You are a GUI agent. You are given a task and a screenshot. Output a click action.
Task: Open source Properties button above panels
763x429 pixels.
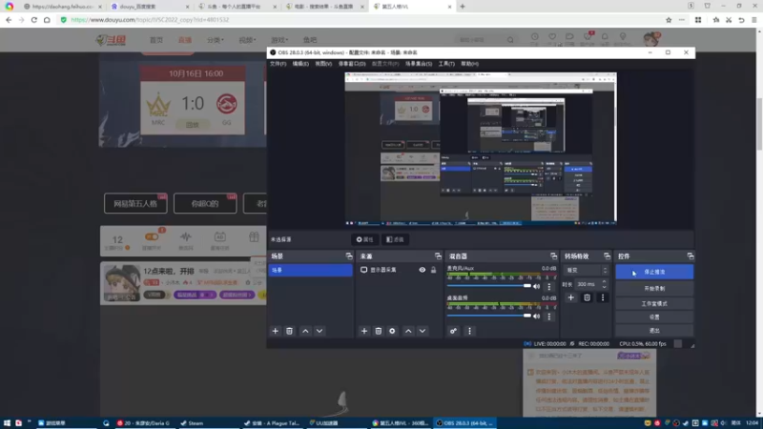[365, 239]
